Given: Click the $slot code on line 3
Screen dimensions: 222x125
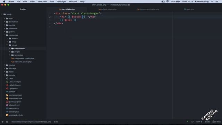Looking at the screenshot, I should tap(68, 20).
